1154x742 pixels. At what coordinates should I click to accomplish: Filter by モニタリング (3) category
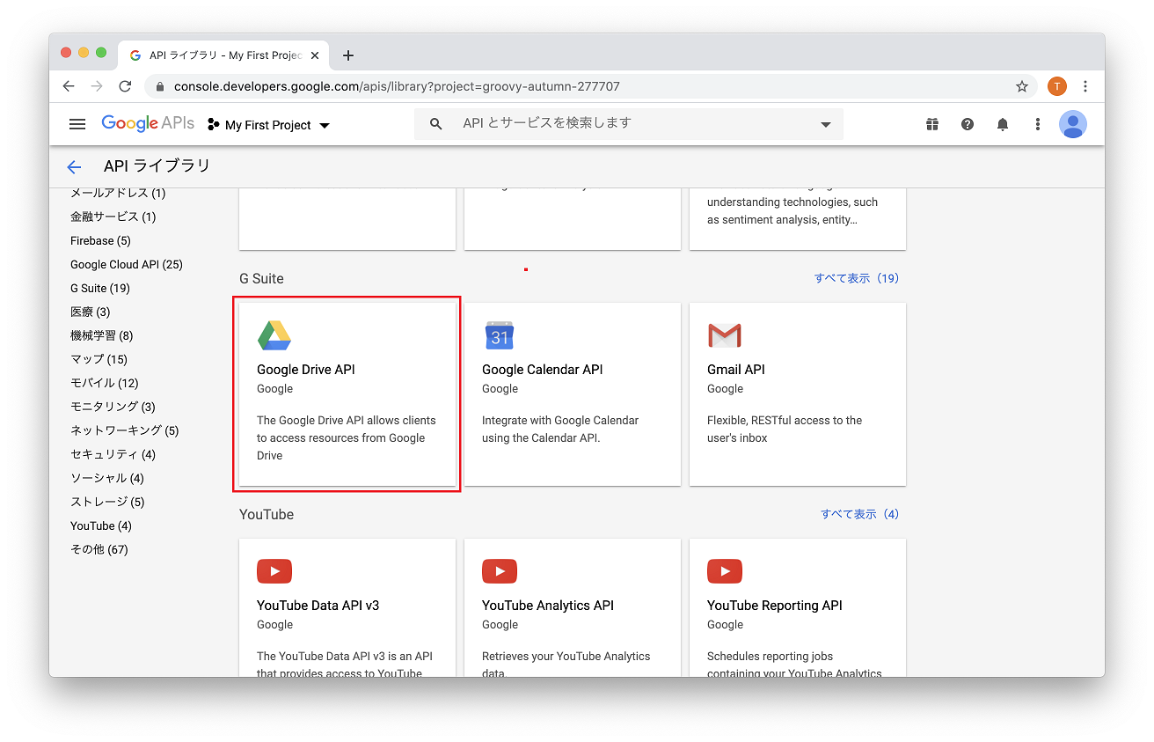coord(113,407)
